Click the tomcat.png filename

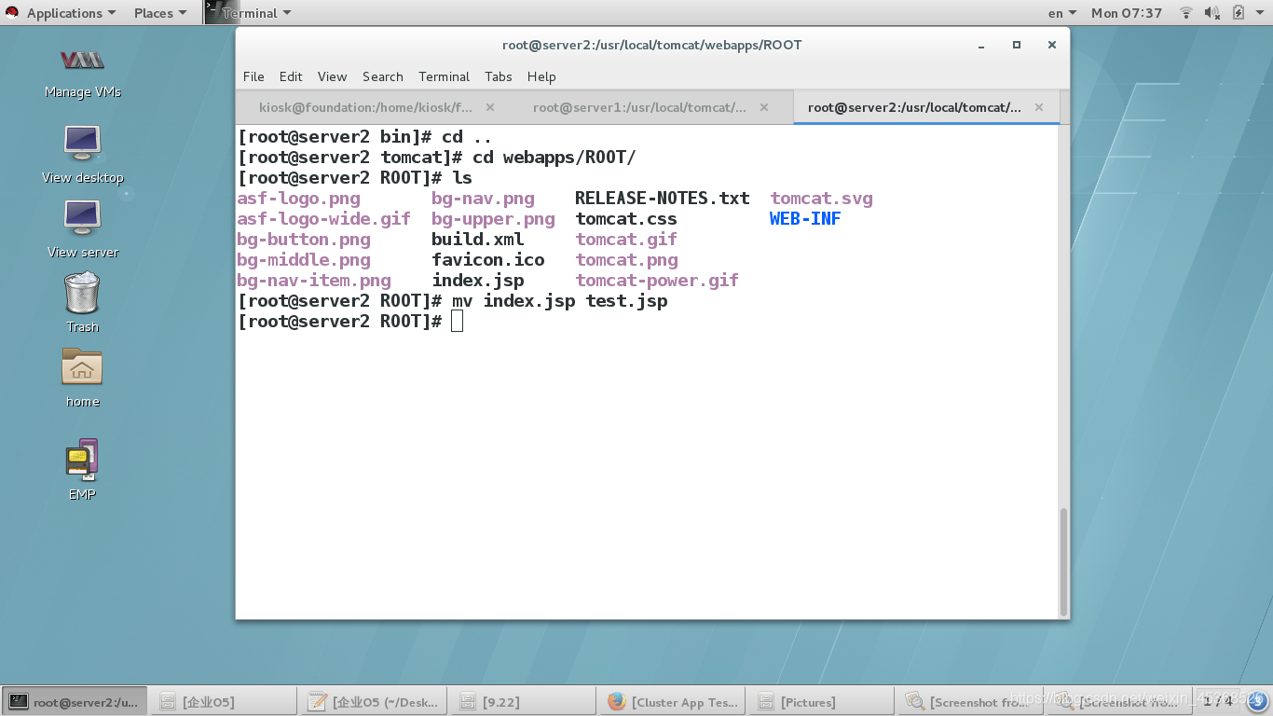coord(626,260)
